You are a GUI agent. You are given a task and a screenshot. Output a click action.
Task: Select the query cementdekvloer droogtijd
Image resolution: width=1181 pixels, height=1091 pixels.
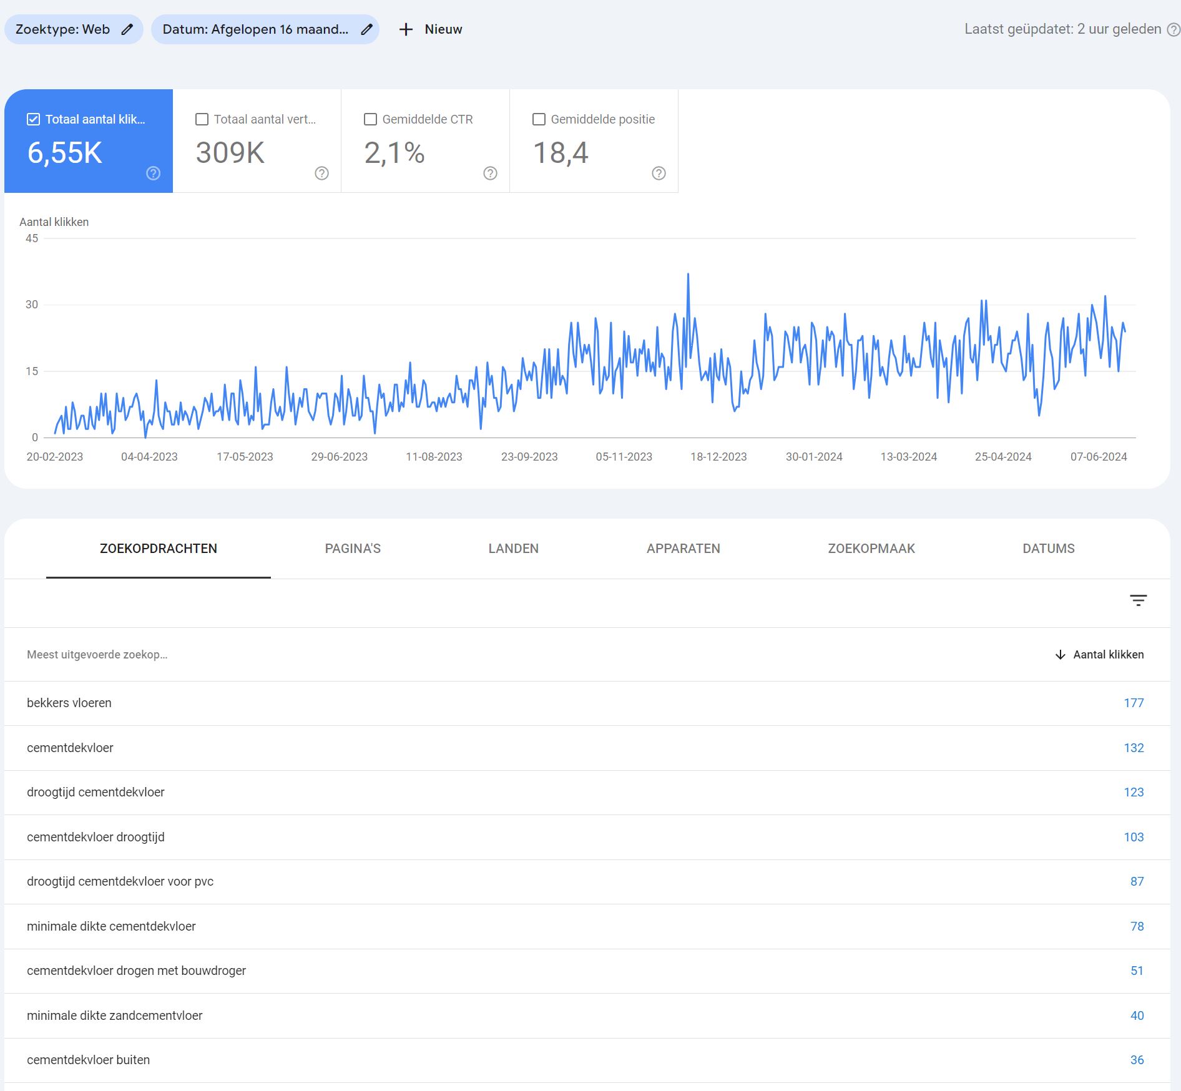(x=587, y=837)
